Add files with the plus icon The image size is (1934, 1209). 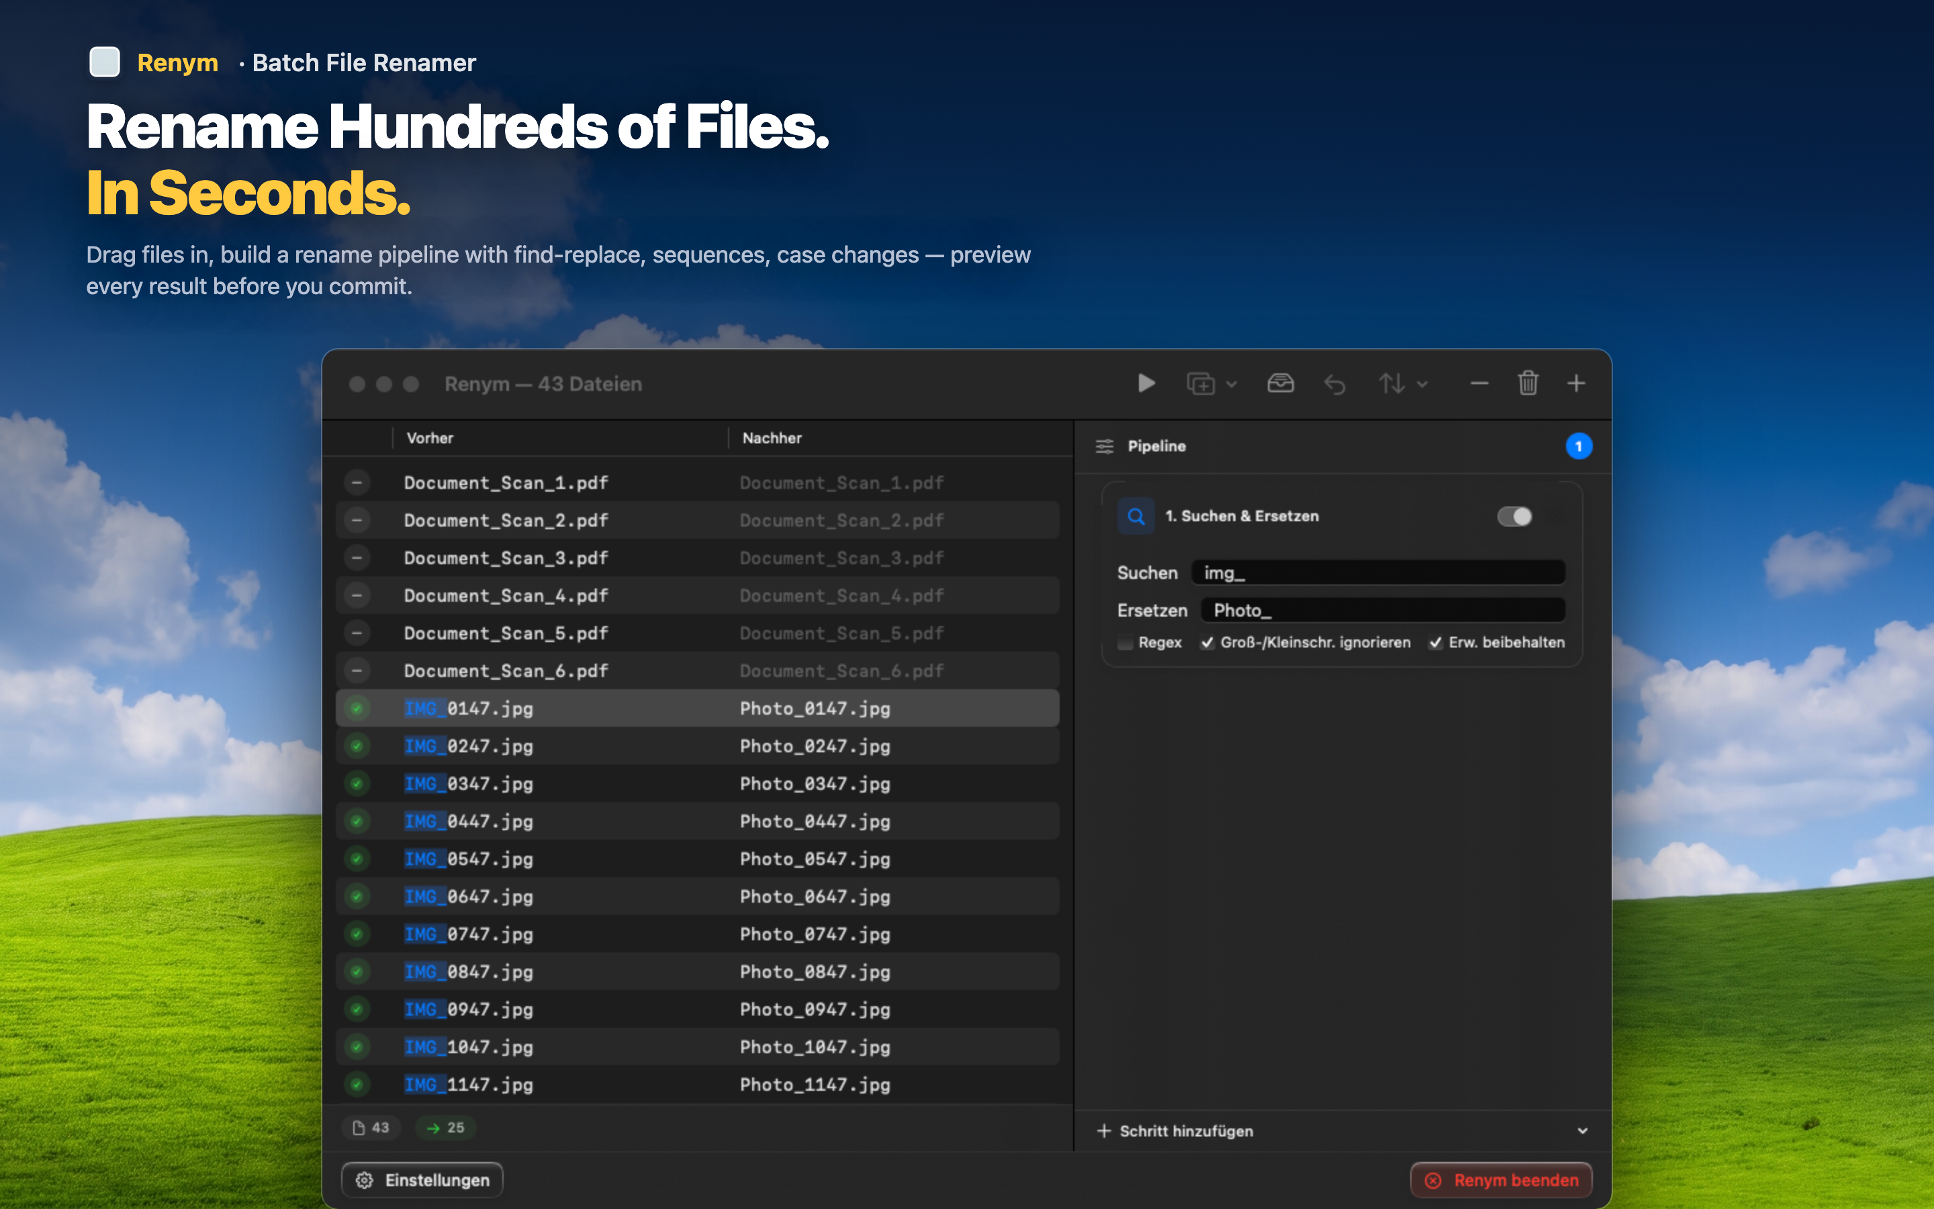click(x=1576, y=384)
